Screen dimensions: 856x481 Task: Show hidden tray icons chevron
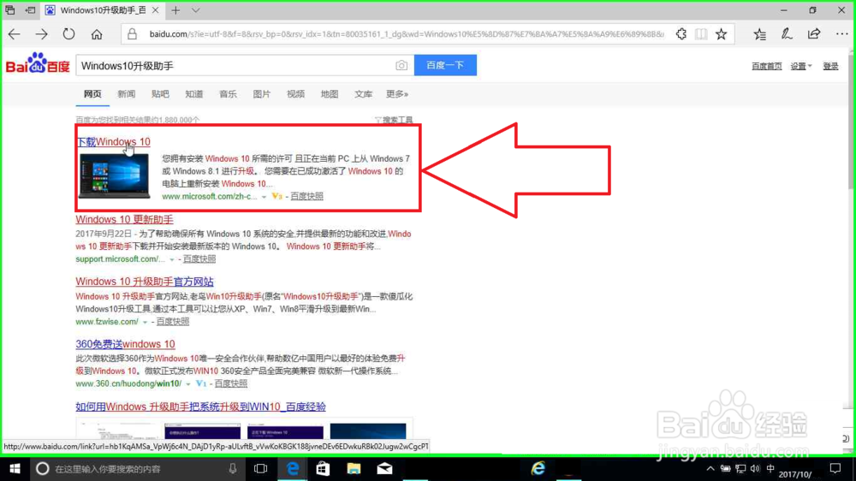(x=710, y=468)
